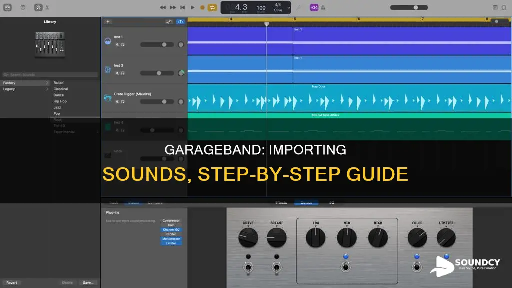The image size is (512, 288).
Task: Go to beginning of project
Action: point(183,7)
